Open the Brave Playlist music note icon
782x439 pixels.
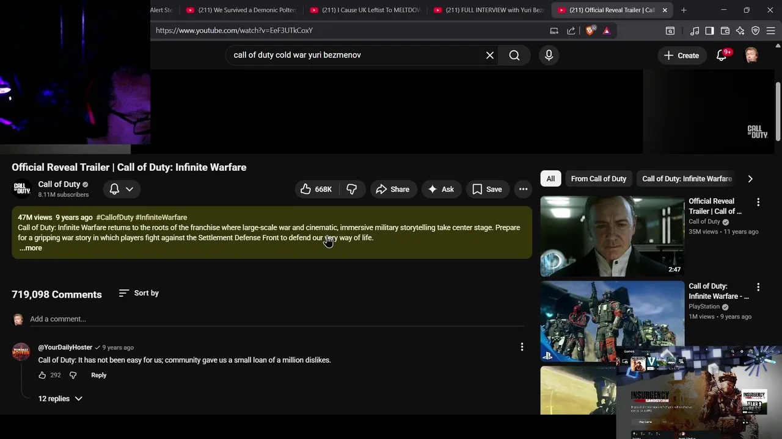pyautogui.click(x=695, y=30)
